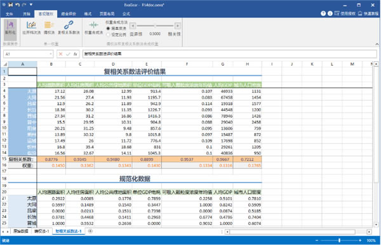Undo the last action
The height and width of the screenshot is (245, 381).
point(17,4)
